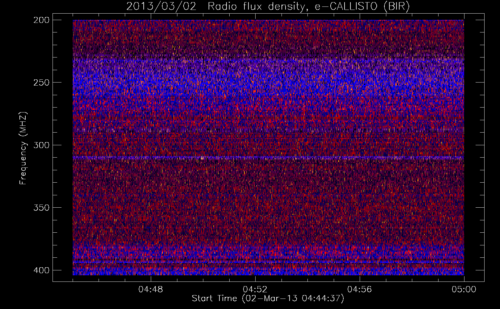The height and width of the screenshot is (309, 500).
Task: Click the 350 frequency tick label
Action: click(41, 207)
